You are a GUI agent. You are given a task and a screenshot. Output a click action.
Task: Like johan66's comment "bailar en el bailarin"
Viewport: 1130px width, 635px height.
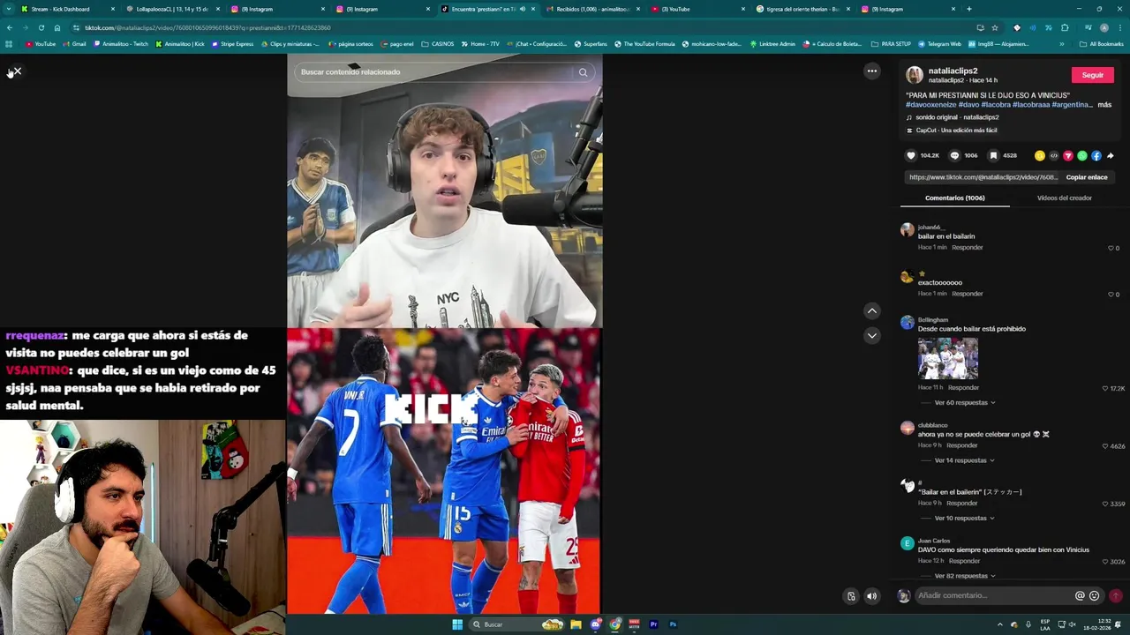[x=1111, y=248]
